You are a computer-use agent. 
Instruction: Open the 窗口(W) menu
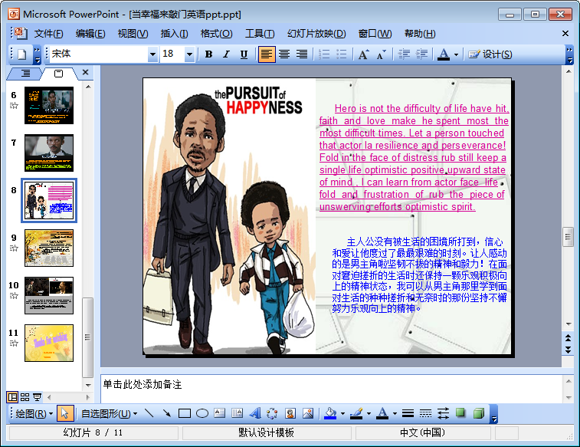(x=375, y=34)
